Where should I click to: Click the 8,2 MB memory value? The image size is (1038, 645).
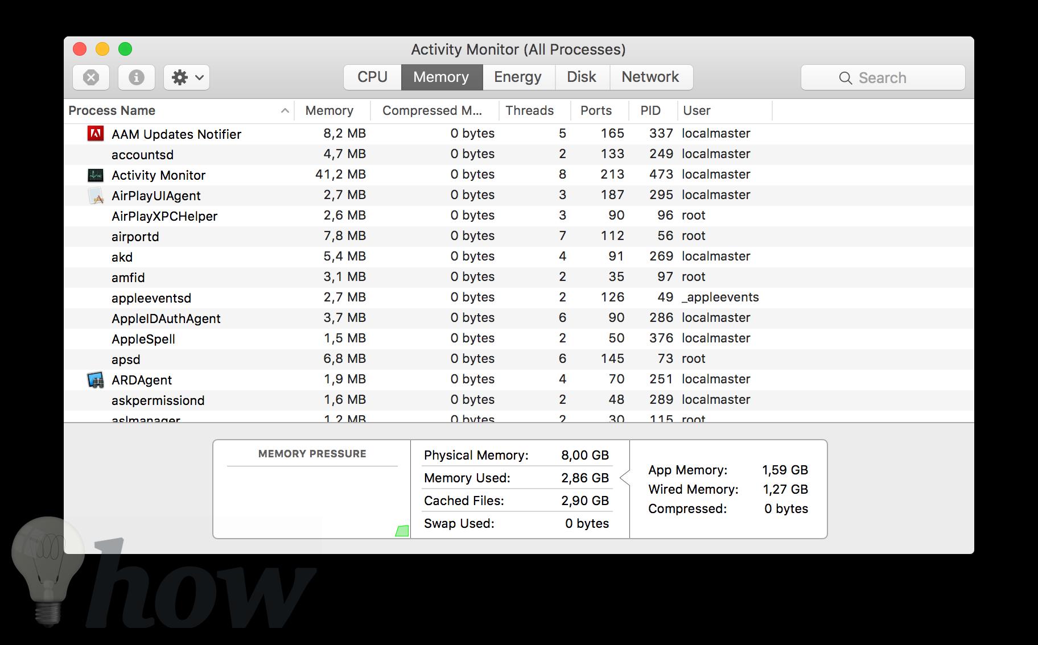(x=345, y=134)
